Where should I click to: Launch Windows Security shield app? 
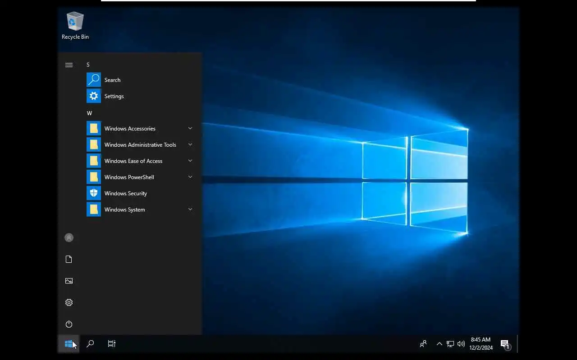coord(141,193)
